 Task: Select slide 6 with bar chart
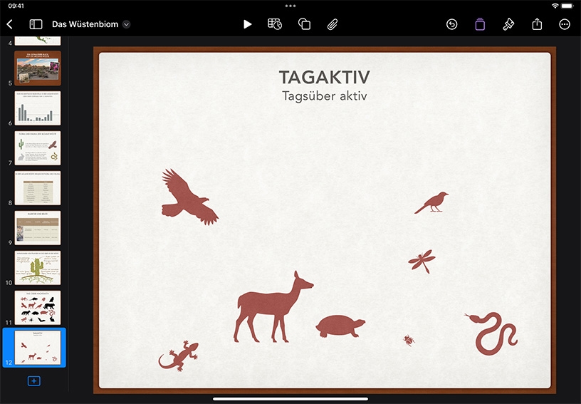click(38, 108)
